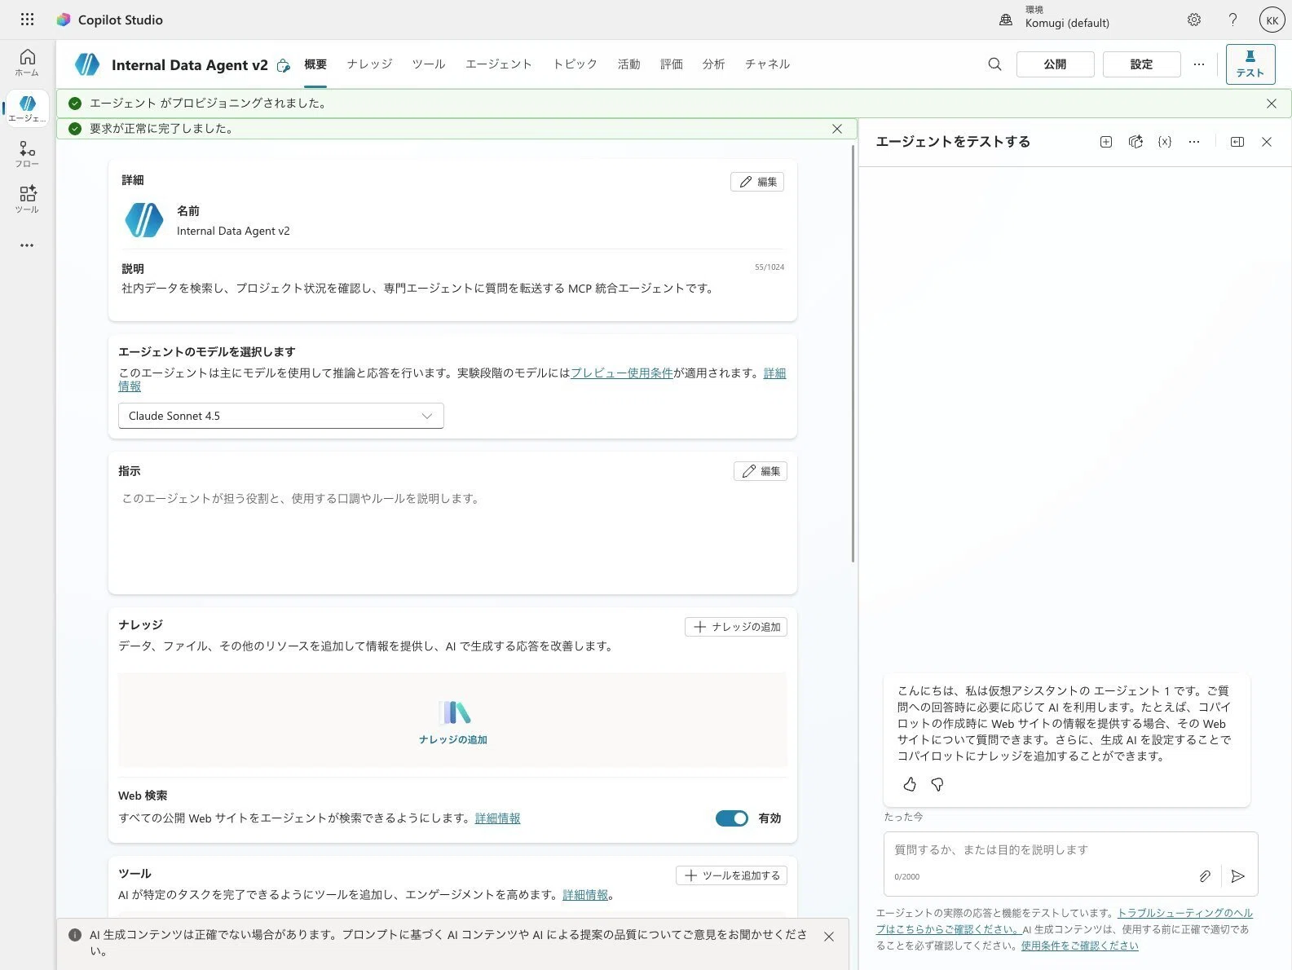Viewport: 1292px width, 970px height.
Task: Open the Claude Sonnet 4.5 model dropdown
Action: (x=281, y=416)
